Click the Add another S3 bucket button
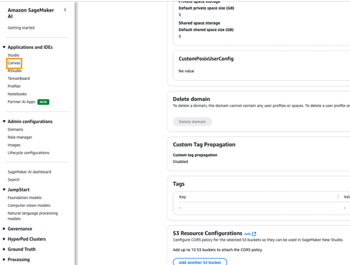This screenshot has width=350, height=265. point(200,262)
